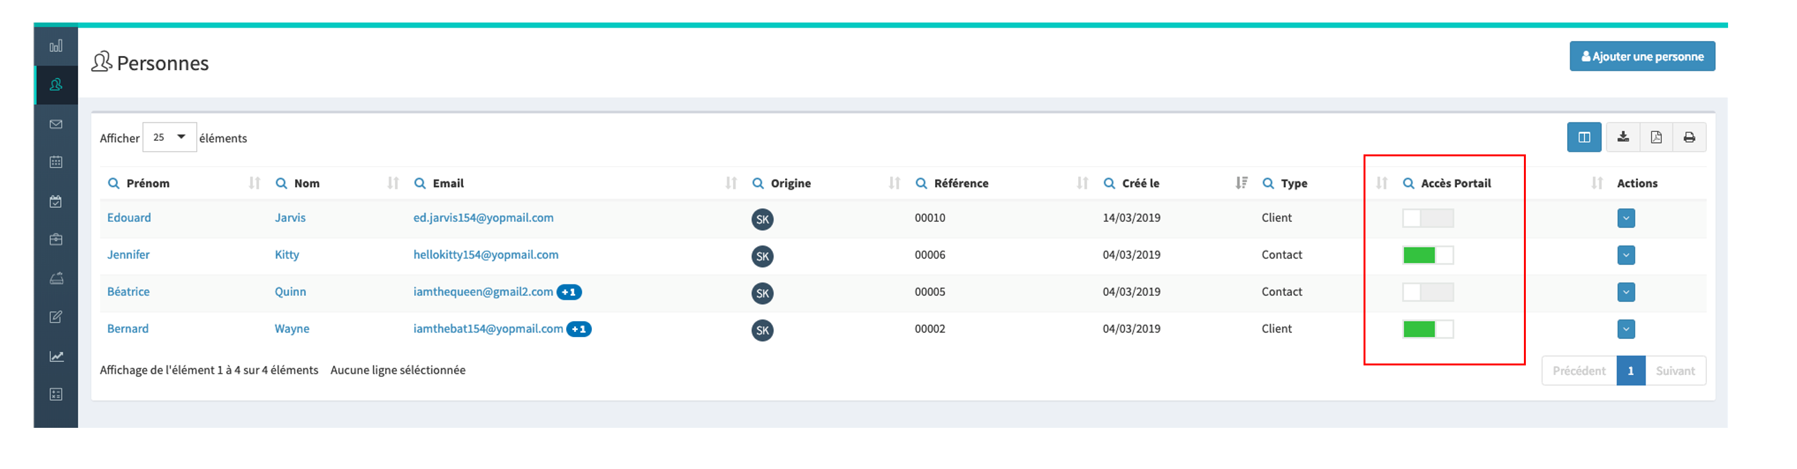Click email ed.jarvis154@yopmail.com

484,217
